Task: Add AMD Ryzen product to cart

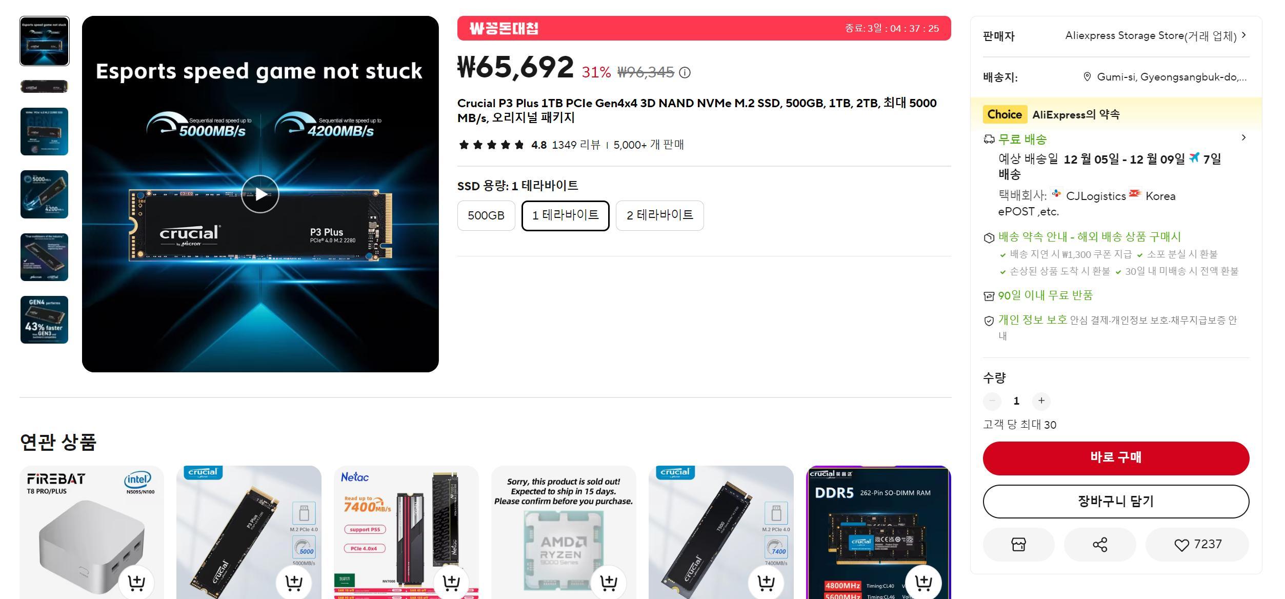Action: click(x=608, y=582)
